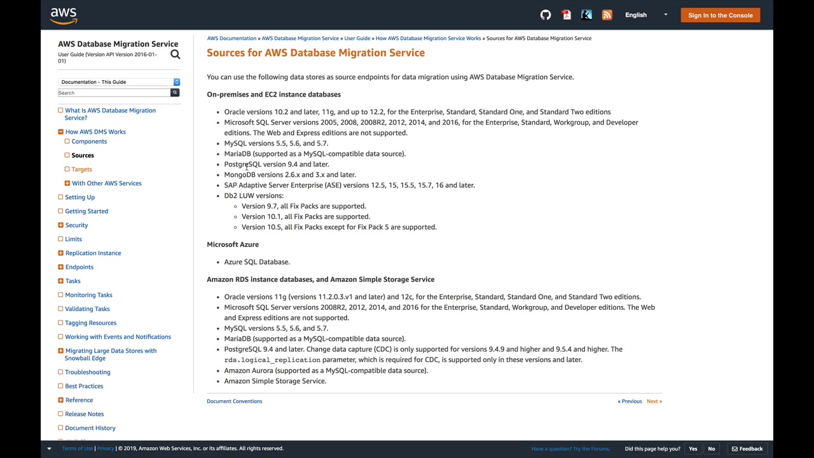Go to the Previous page

coord(630,401)
